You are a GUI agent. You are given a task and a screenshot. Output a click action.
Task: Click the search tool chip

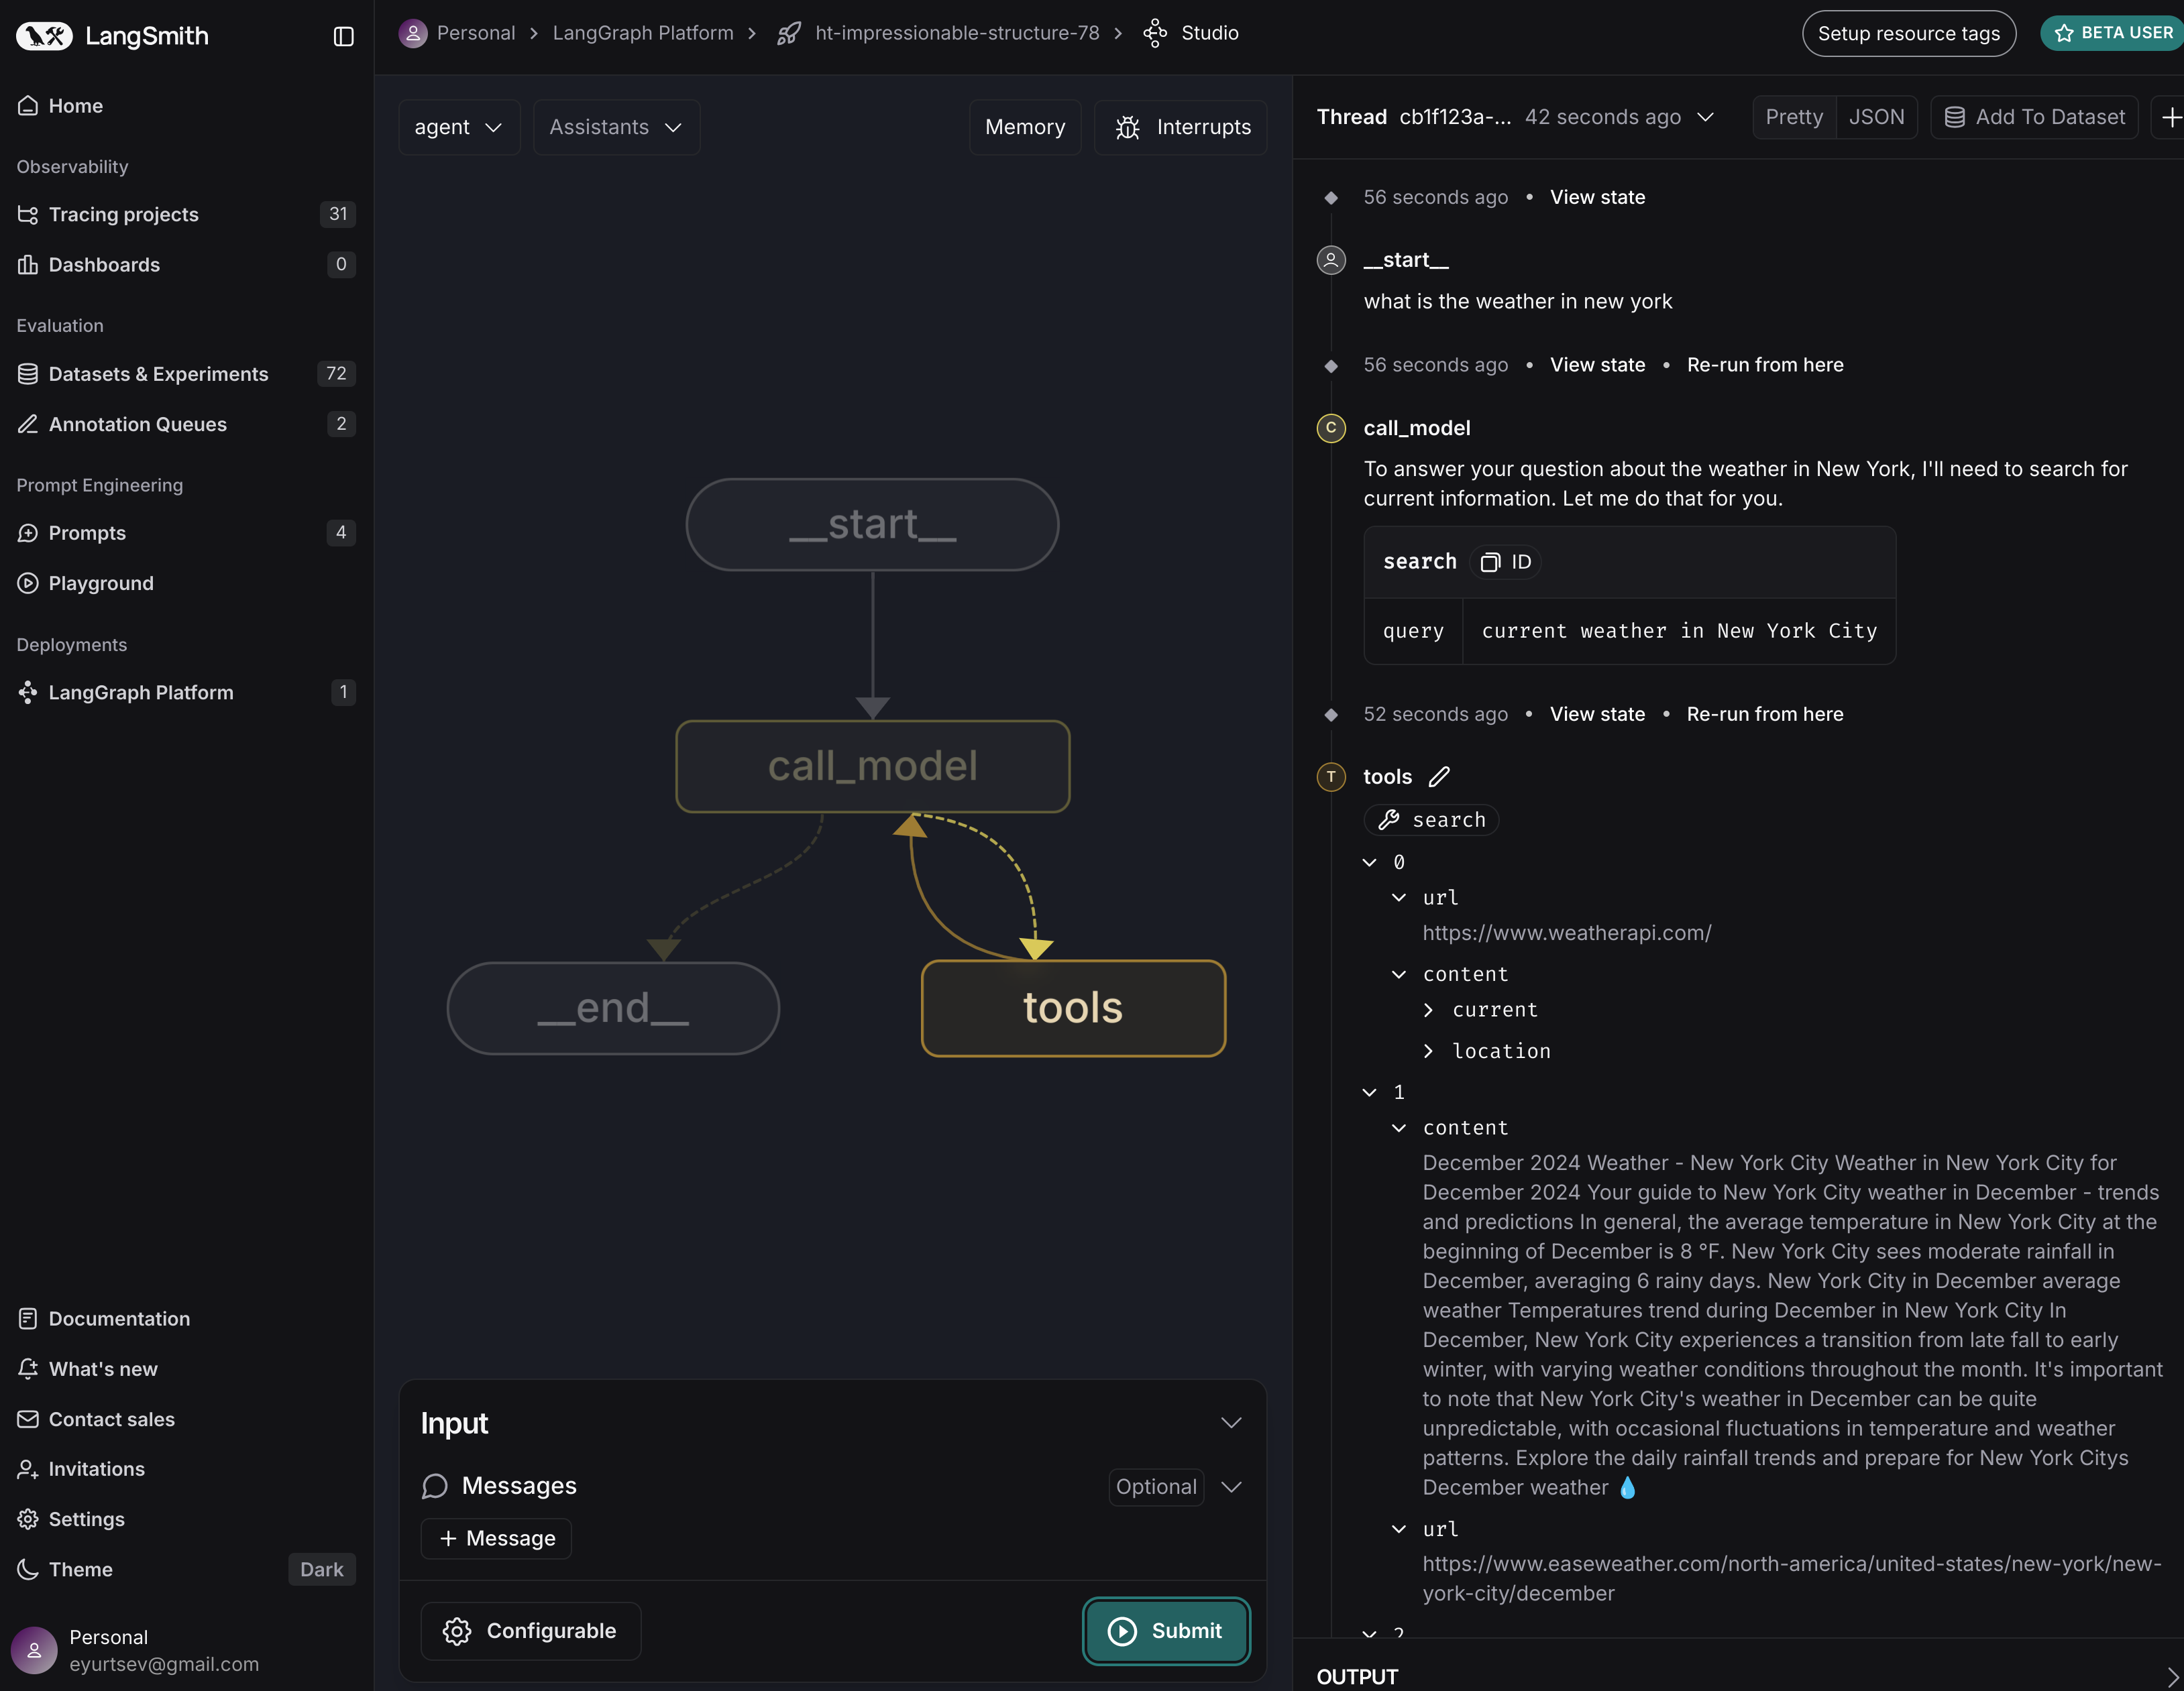pyautogui.click(x=1431, y=819)
